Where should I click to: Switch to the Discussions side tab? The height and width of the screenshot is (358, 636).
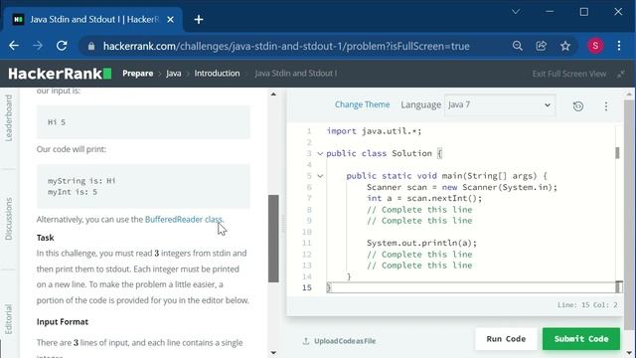tap(9, 219)
